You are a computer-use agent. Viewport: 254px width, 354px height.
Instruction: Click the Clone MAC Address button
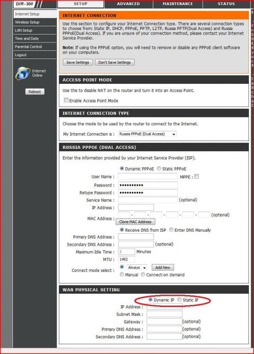(135, 222)
